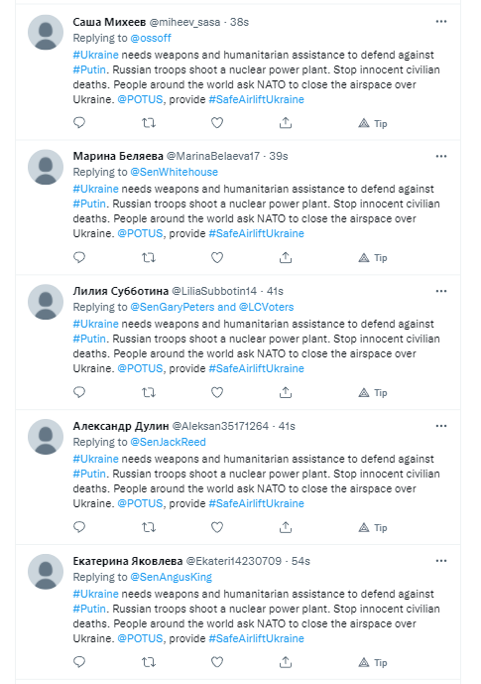Open the @ossoff profile link
This screenshot has width=481, height=684.
coord(151,38)
